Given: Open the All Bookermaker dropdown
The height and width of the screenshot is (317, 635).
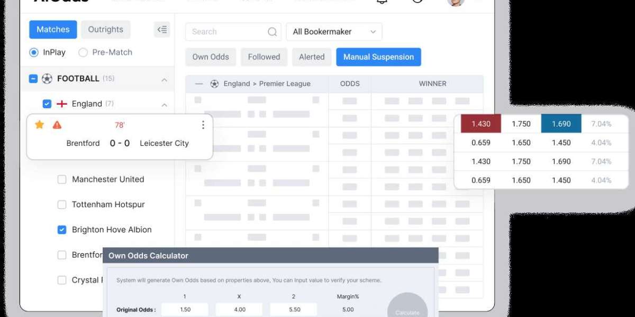Looking at the screenshot, I should 333,32.
